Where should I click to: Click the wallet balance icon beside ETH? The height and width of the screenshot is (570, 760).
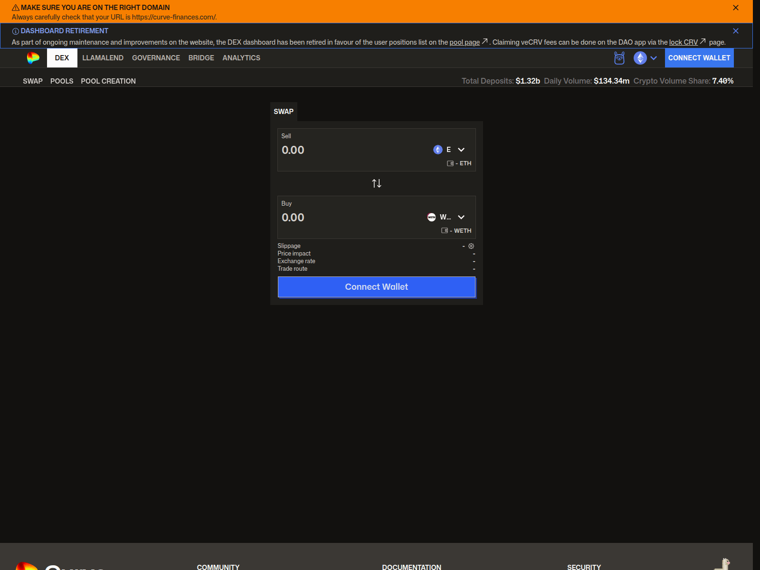click(x=450, y=163)
